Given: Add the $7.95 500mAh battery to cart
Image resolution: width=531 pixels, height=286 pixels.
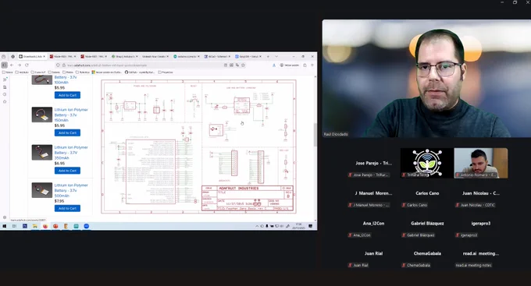Looking at the screenshot, I should pyautogui.click(x=67, y=209).
